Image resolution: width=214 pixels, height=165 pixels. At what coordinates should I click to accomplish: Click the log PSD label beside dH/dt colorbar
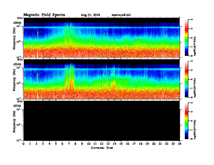pos(195,46)
